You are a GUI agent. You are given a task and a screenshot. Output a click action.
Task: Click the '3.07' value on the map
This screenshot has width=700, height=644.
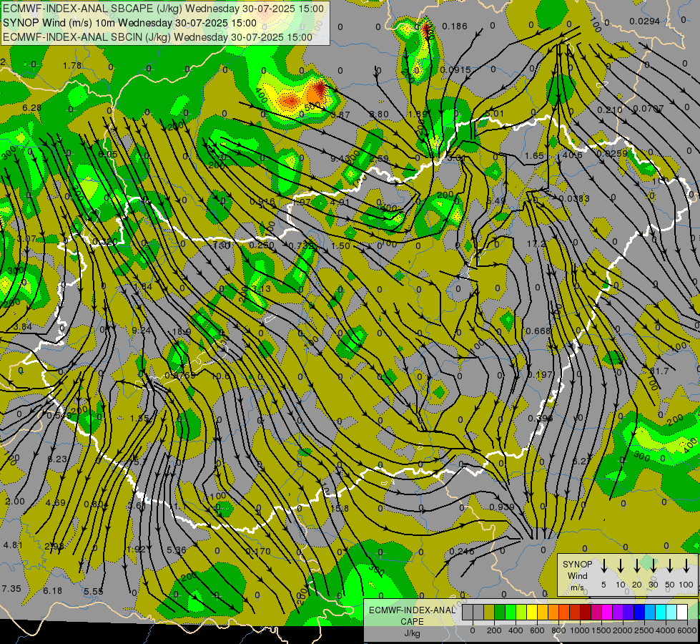(26, 239)
